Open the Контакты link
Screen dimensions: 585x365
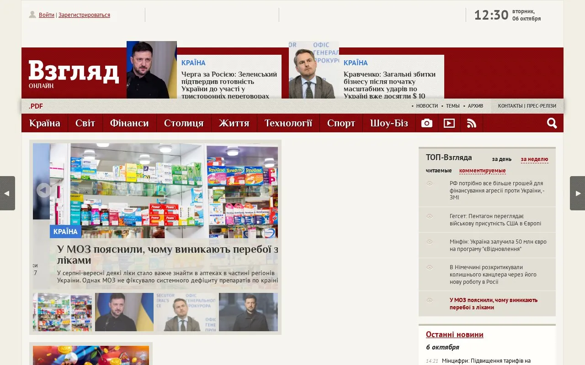(510, 106)
